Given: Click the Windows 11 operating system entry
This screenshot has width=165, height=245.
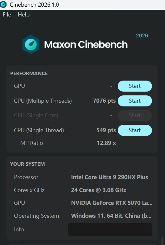Looking at the screenshot, I should pyautogui.click(x=111, y=216).
